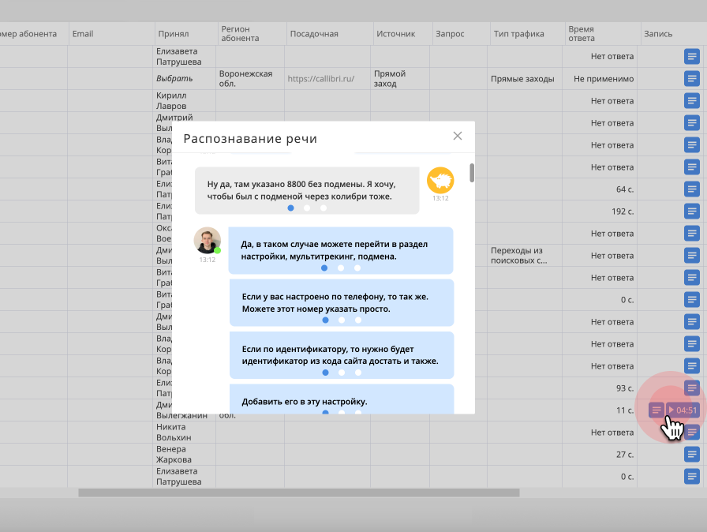Click the dialog's vertical scrollbar thumb
This screenshot has height=532, width=707.
tap(472, 173)
